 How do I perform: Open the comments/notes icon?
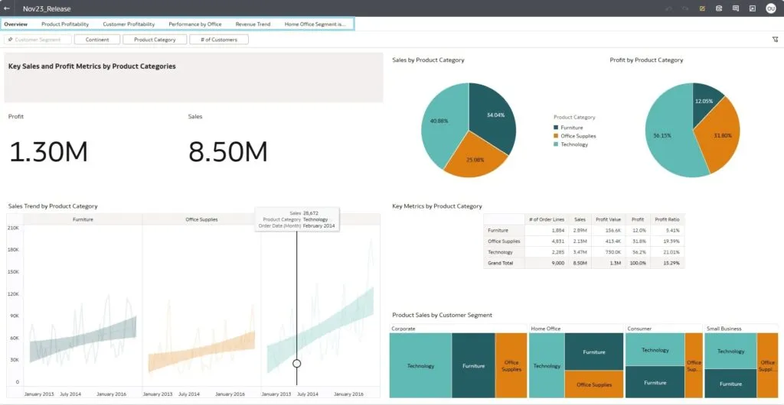pyautogui.click(x=736, y=8)
